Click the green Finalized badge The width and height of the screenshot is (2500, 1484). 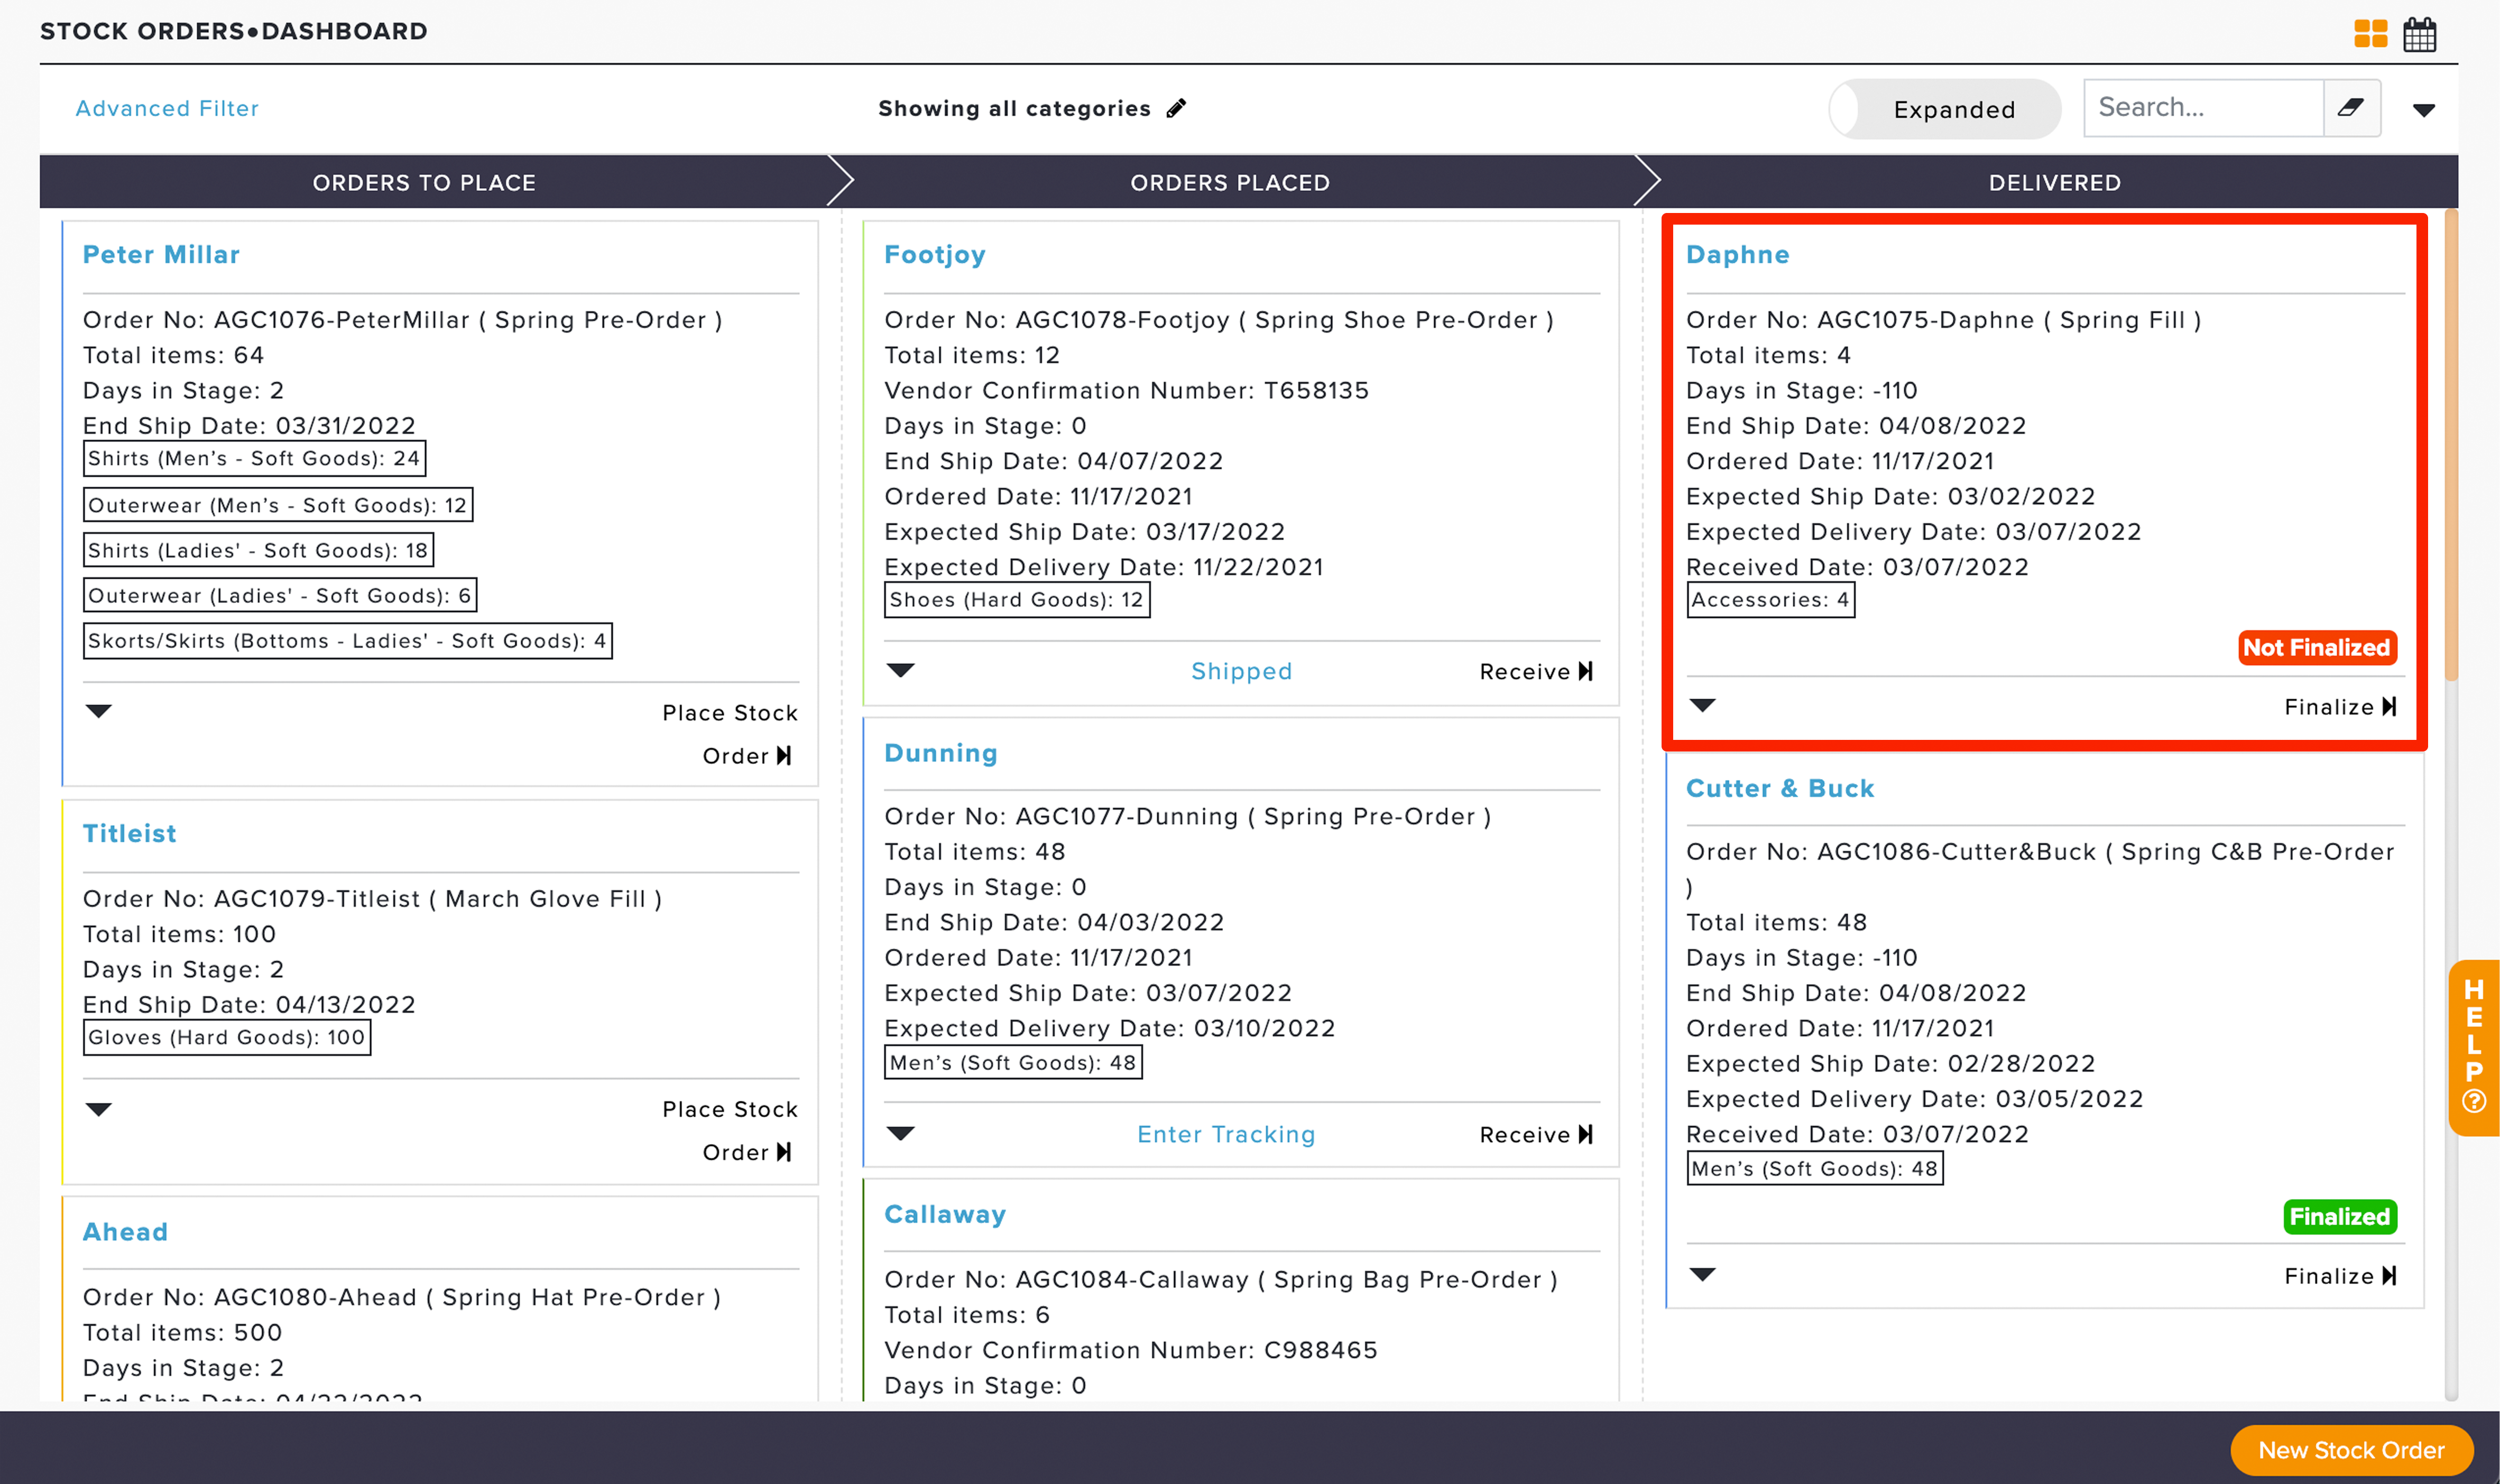click(2340, 1216)
